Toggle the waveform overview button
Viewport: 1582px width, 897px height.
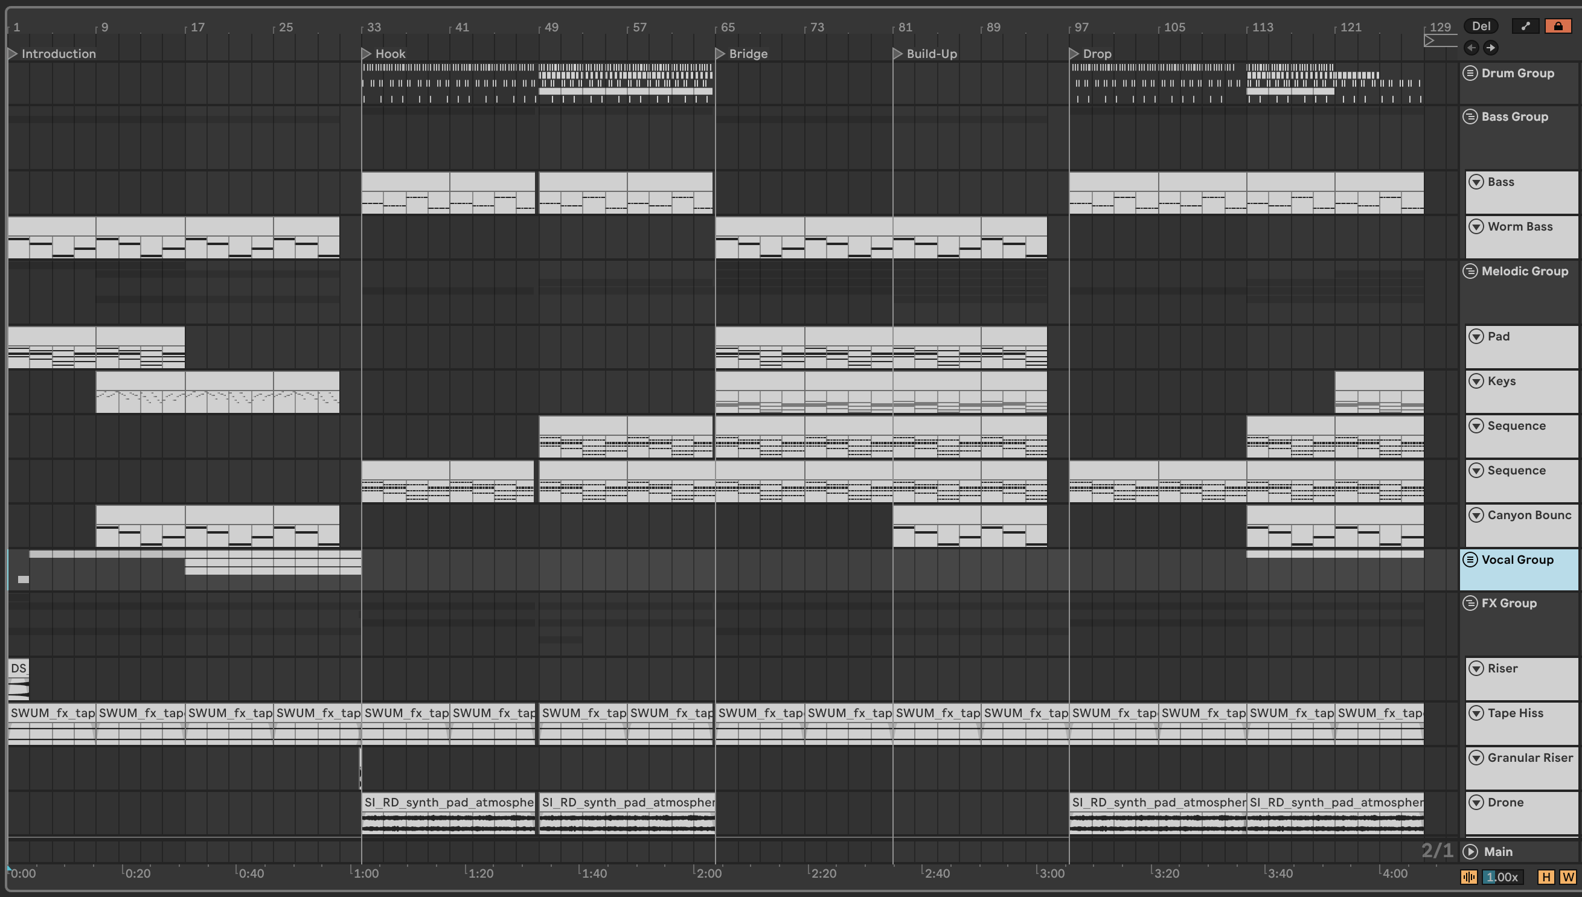1468,877
